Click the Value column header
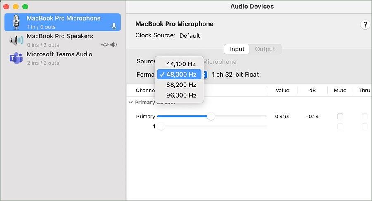The width and height of the screenshot is (372, 201). pyautogui.click(x=282, y=90)
